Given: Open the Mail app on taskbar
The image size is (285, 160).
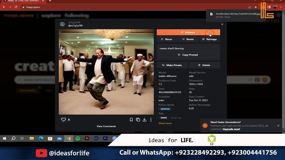Looking at the screenshot, I should [59, 139].
